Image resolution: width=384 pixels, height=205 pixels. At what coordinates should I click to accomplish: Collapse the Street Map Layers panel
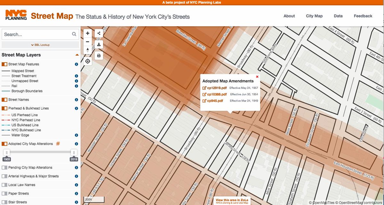pos(77,55)
